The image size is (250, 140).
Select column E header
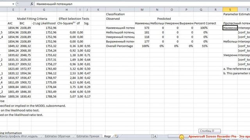(x=13, y=10)
